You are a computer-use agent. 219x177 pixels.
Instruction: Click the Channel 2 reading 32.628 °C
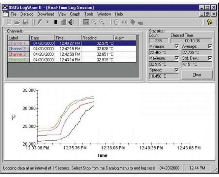(97, 49)
